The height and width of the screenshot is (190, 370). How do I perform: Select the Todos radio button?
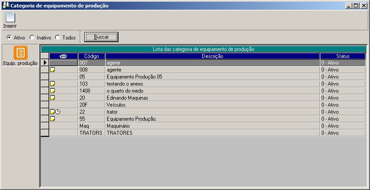click(57, 37)
